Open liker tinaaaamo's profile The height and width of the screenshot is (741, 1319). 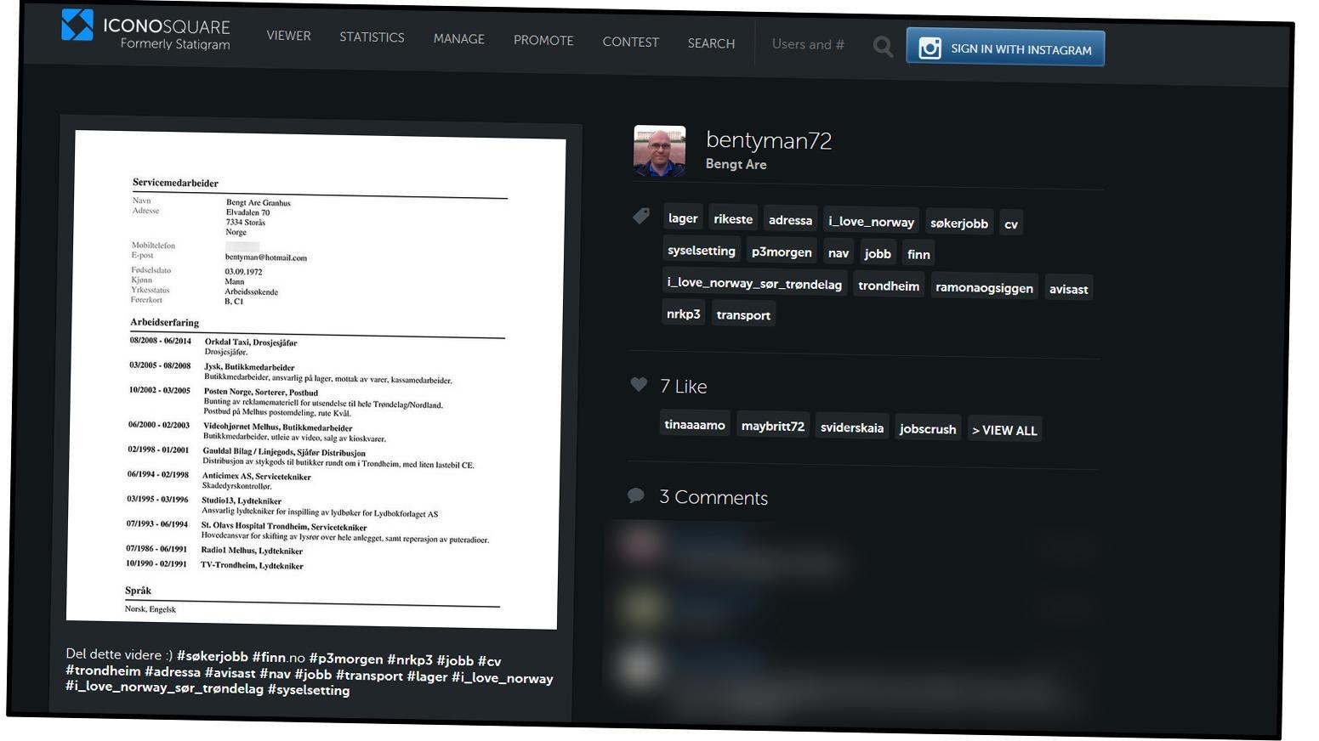[x=695, y=425]
